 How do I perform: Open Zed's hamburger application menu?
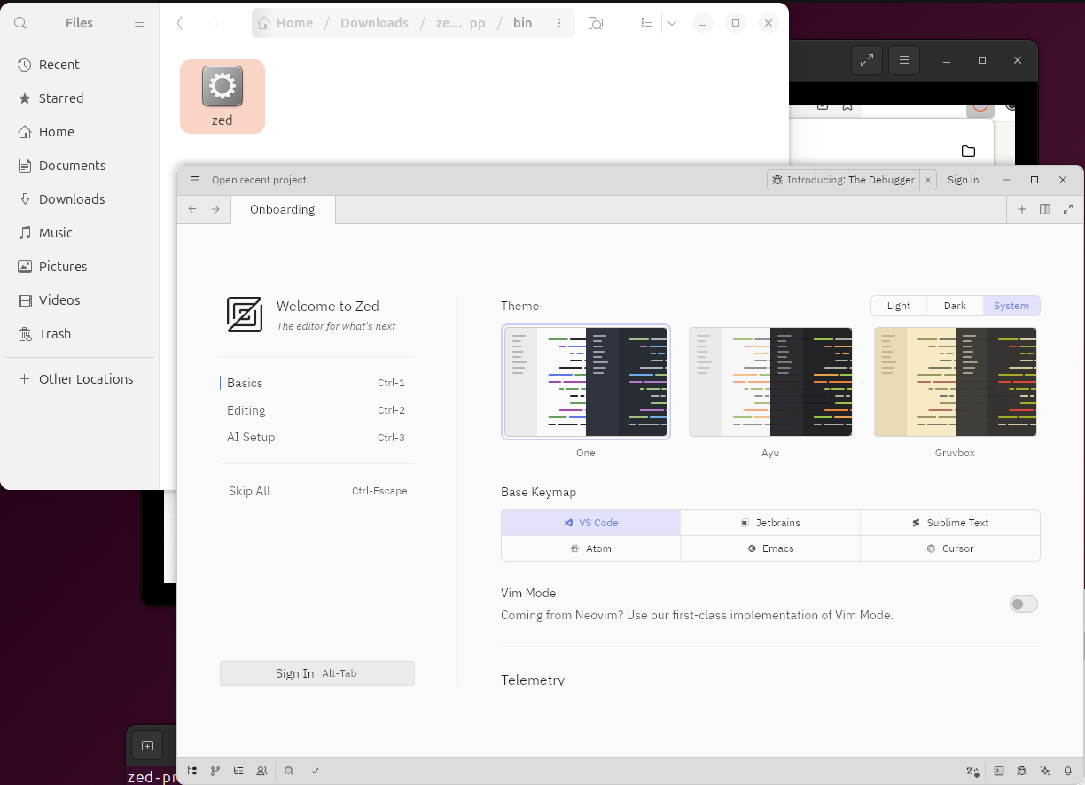[195, 180]
